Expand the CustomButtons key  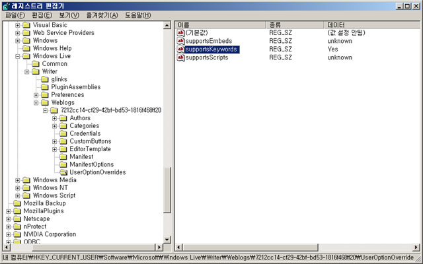pos(54,142)
